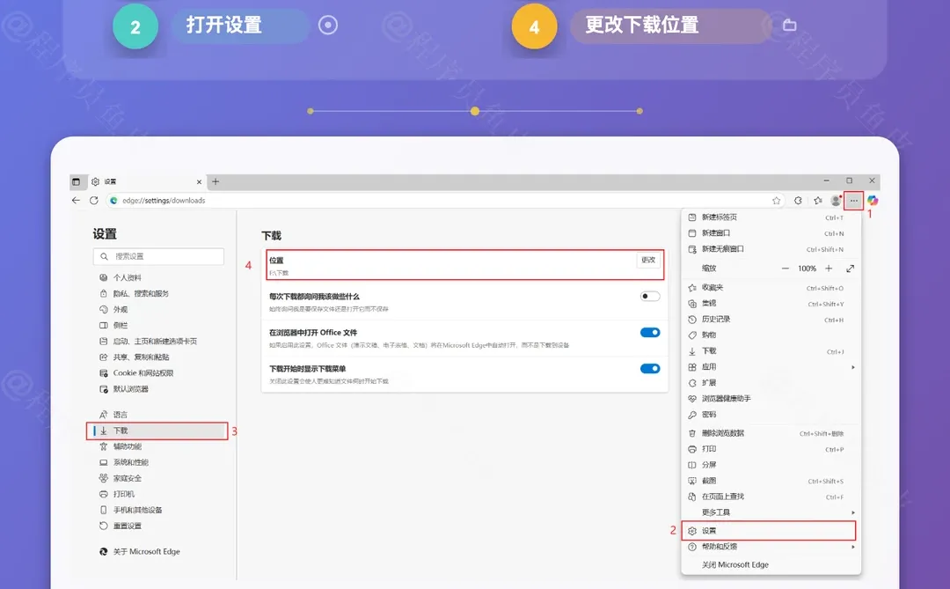This screenshot has width=950, height=589.
Task: Open 下载 Ctrl+J menu entry
Action: point(771,350)
